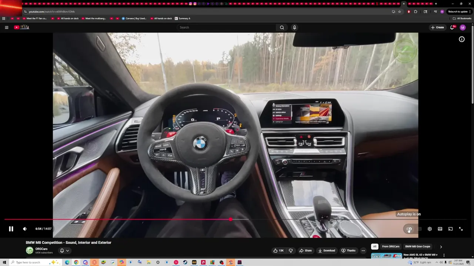Toggle the Autoplay switch in the player
This screenshot has height=266, width=474.
coord(409,229)
